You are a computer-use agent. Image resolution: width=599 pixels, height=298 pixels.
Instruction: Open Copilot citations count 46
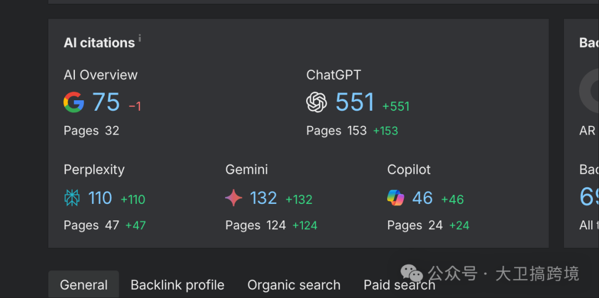tap(423, 198)
